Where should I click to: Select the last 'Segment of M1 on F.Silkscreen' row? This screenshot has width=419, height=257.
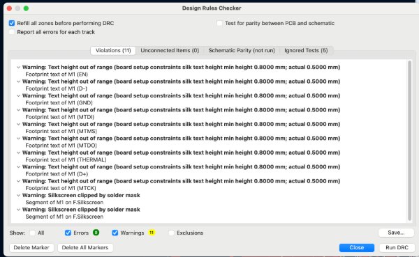(x=64, y=217)
